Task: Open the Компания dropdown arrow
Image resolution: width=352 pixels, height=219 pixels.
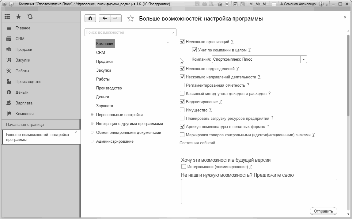Action: pyautogui.click(x=304, y=59)
